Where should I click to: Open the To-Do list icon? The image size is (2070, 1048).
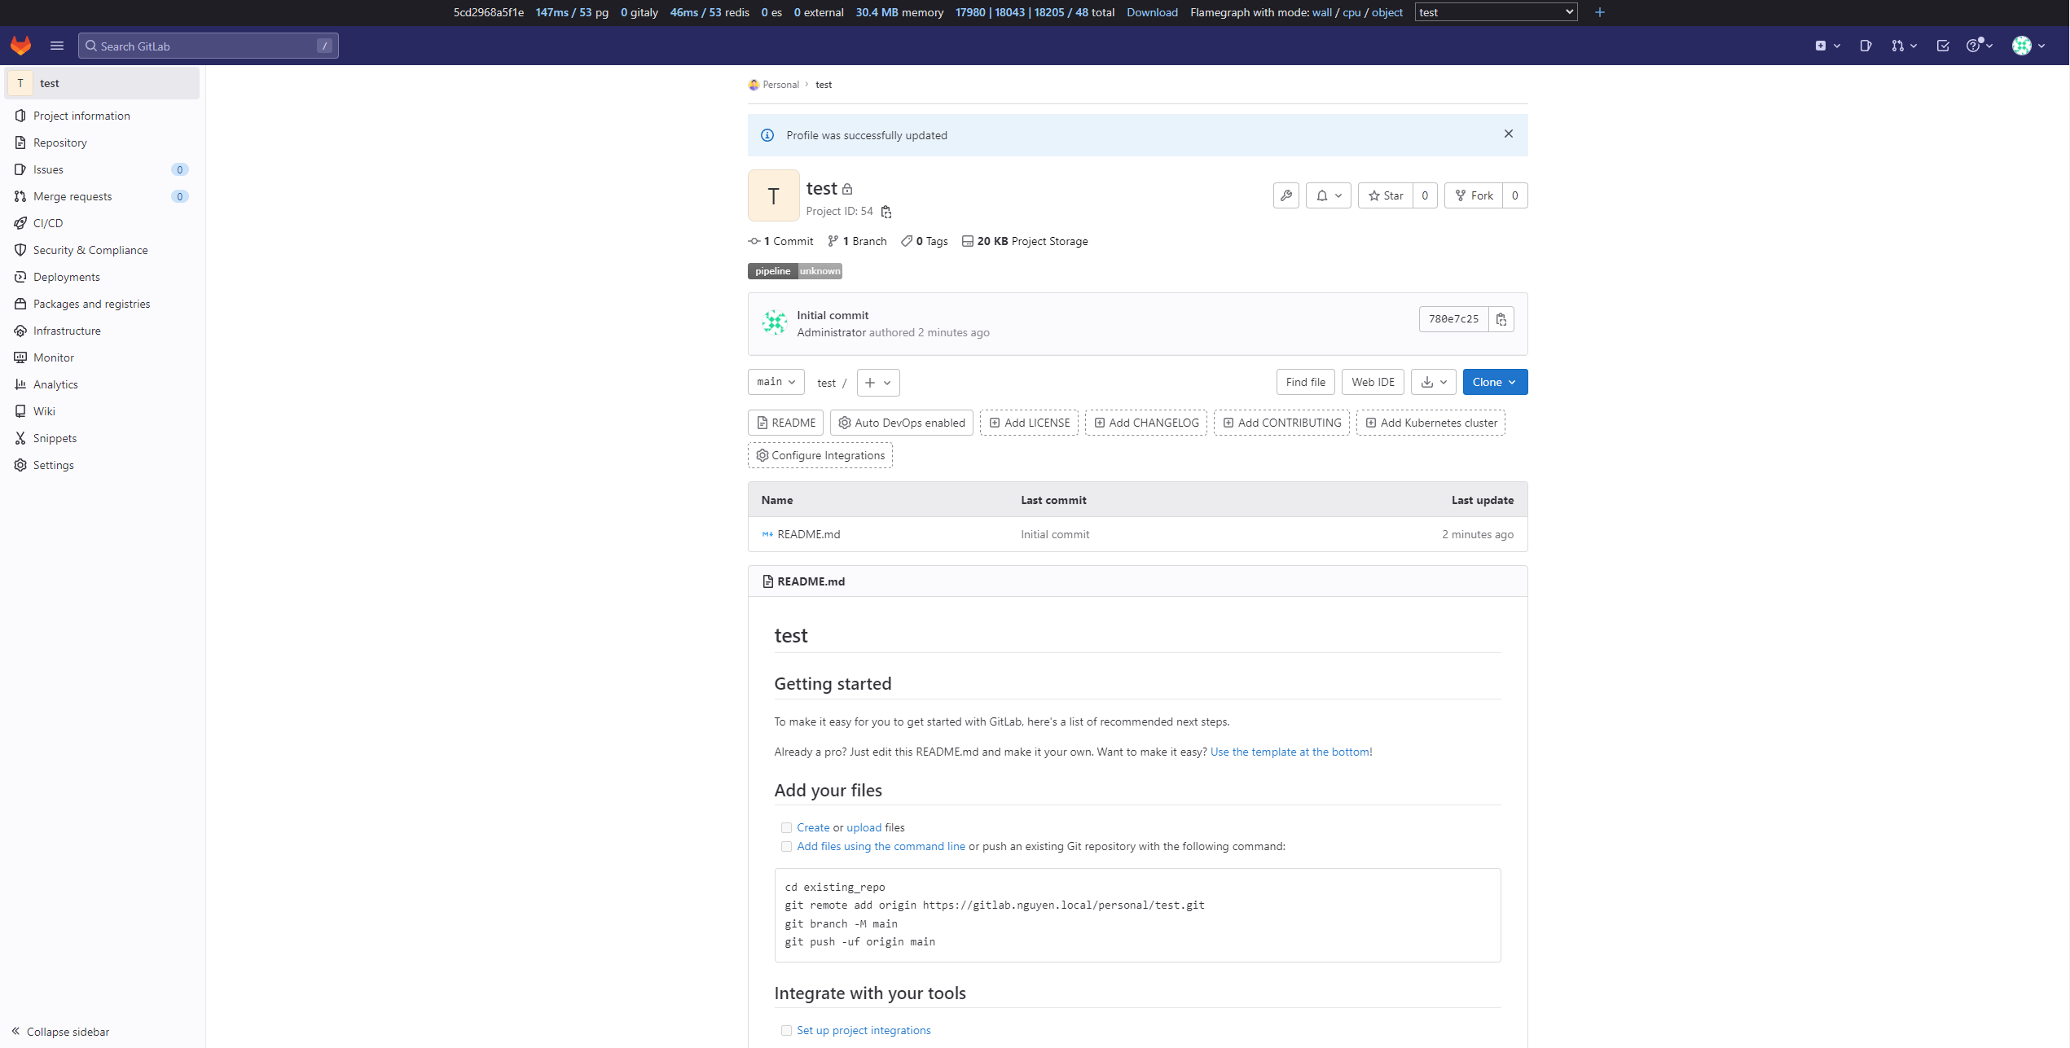point(1943,46)
